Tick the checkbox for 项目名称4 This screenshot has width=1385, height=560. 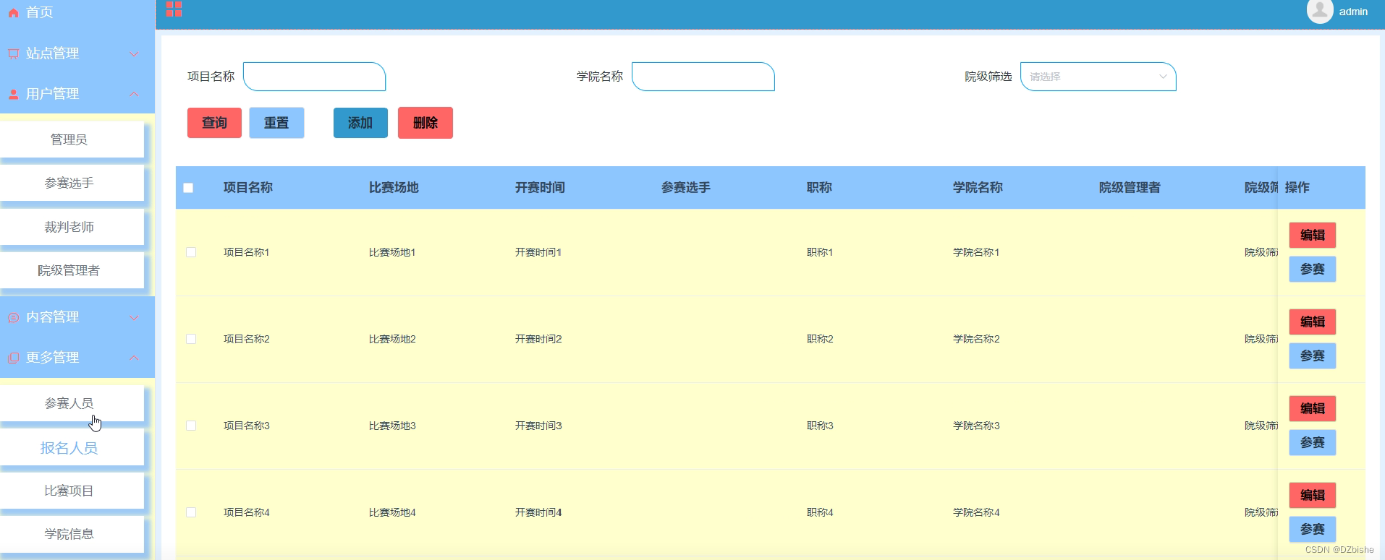191,512
